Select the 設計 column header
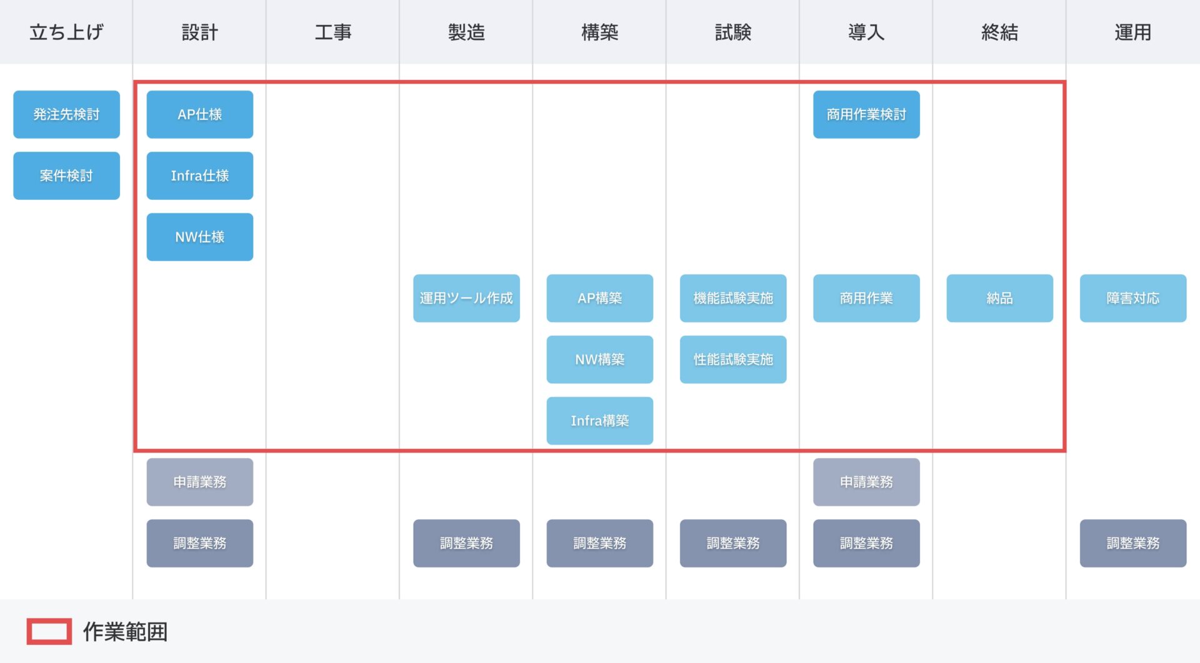The width and height of the screenshot is (1200, 663). 199,32
